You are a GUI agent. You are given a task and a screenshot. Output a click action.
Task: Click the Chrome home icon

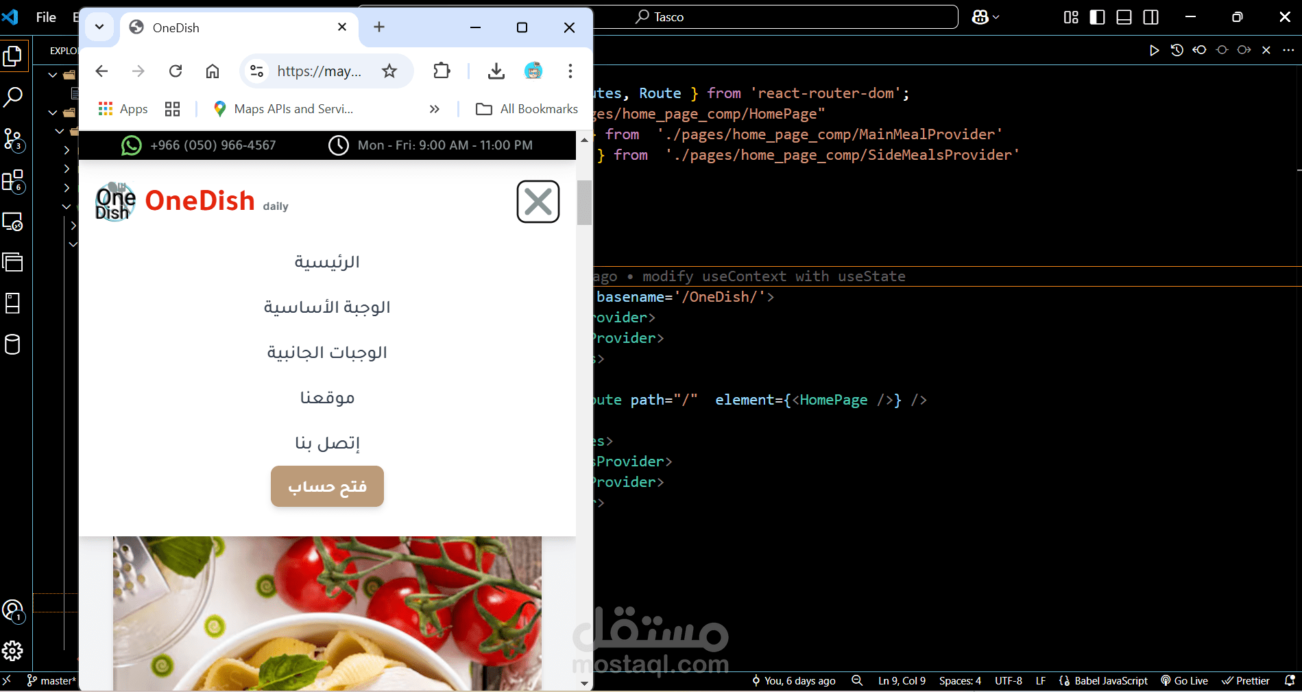click(x=213, y=71)
